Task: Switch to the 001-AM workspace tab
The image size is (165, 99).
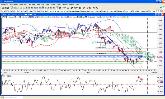Action: [x=3, y=11]
